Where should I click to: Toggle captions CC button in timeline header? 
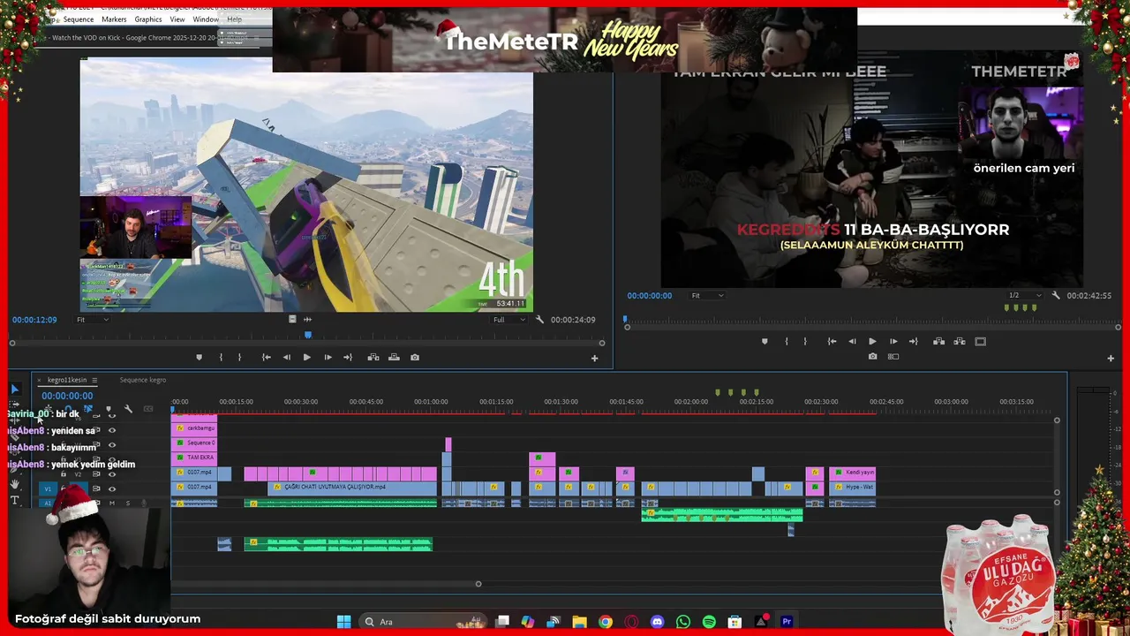click(x=148, y=409)
